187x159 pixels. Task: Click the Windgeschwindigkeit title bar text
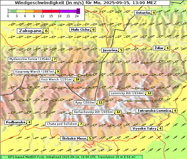tap(85, 3)
